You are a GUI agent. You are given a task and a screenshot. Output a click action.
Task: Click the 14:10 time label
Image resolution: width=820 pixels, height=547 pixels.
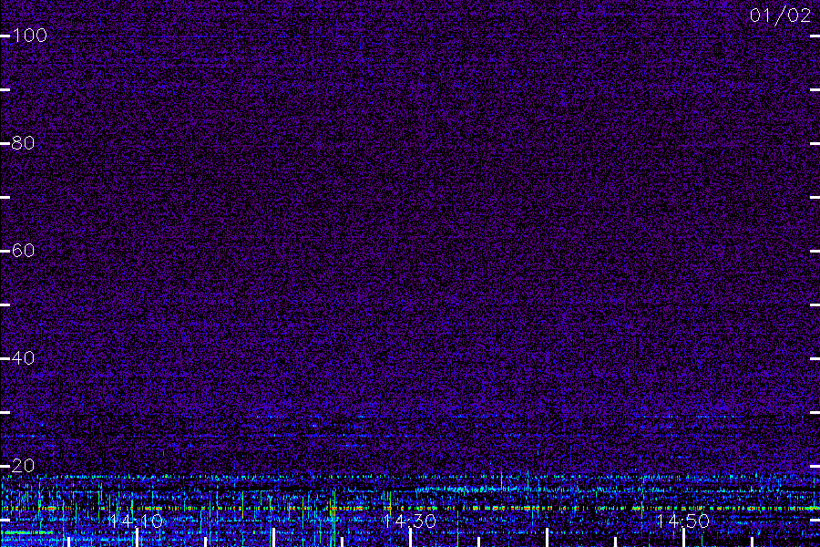(137, 521)
